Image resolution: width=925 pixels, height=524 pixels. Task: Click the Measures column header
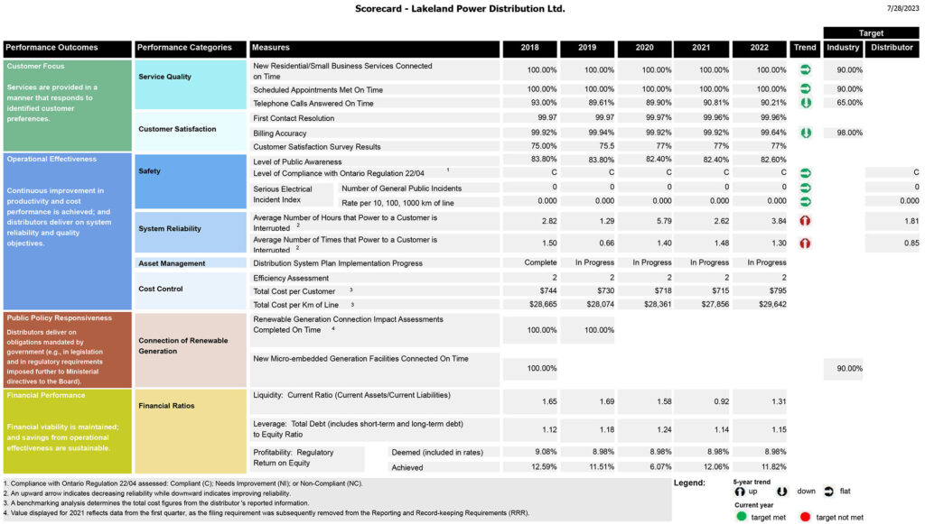pyautogui.click(x=375, y=49)
